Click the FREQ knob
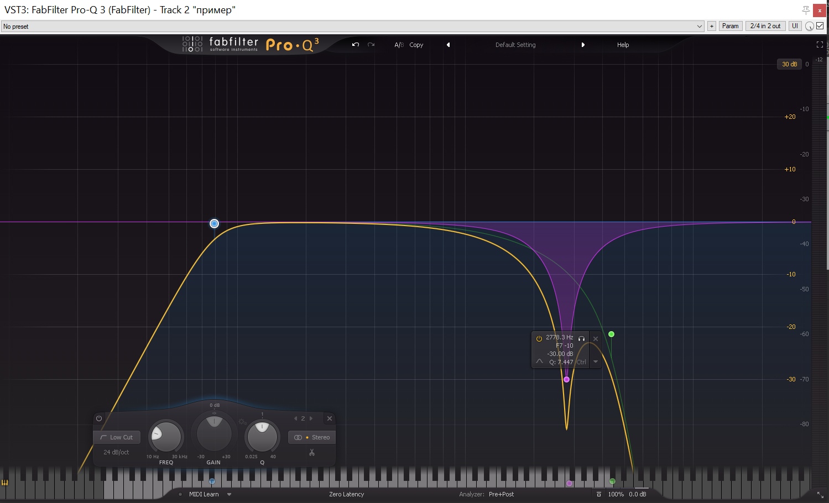The height and width of the screenshot is (503, 829). click(166, 437)
